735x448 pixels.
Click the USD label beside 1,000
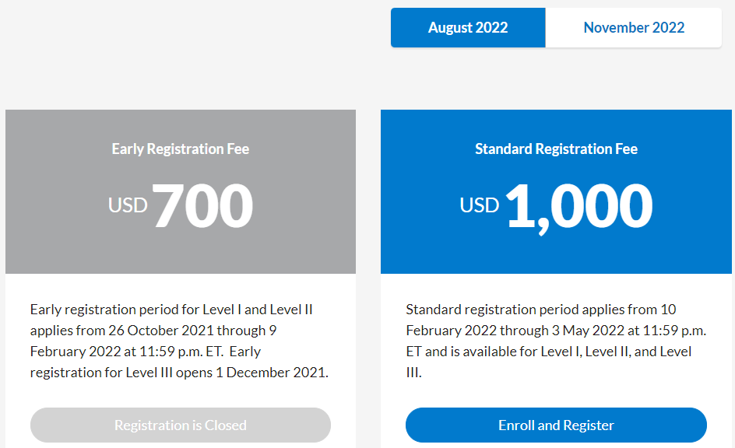[x=480, y=205]
